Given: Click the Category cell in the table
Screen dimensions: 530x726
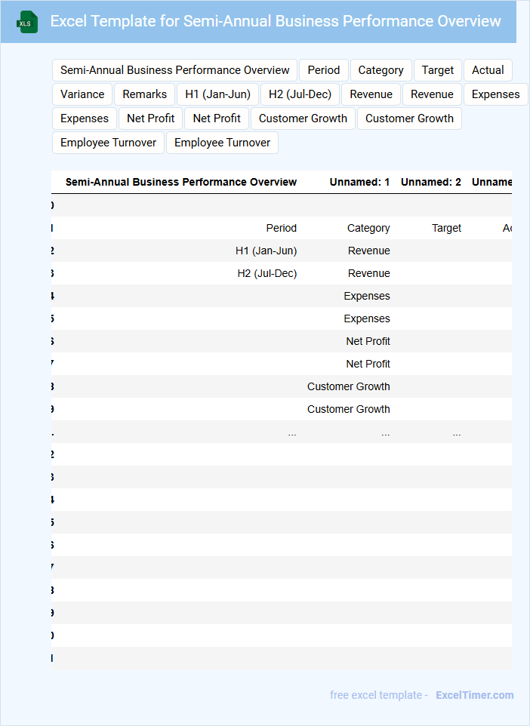Looking at the screenshot, I should click(x=368, y=228).
